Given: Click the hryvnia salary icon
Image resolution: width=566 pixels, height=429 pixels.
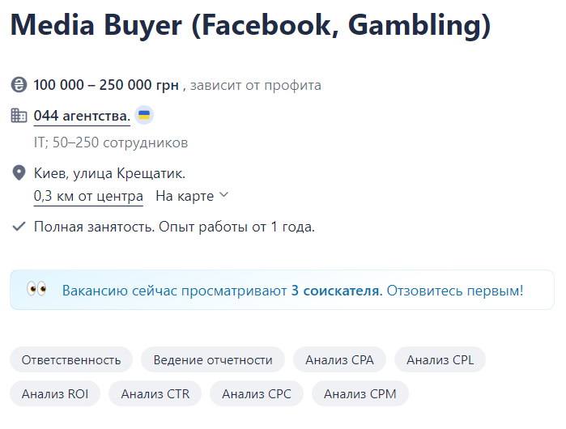Looking at the screenshot, I should coord(19,85).
